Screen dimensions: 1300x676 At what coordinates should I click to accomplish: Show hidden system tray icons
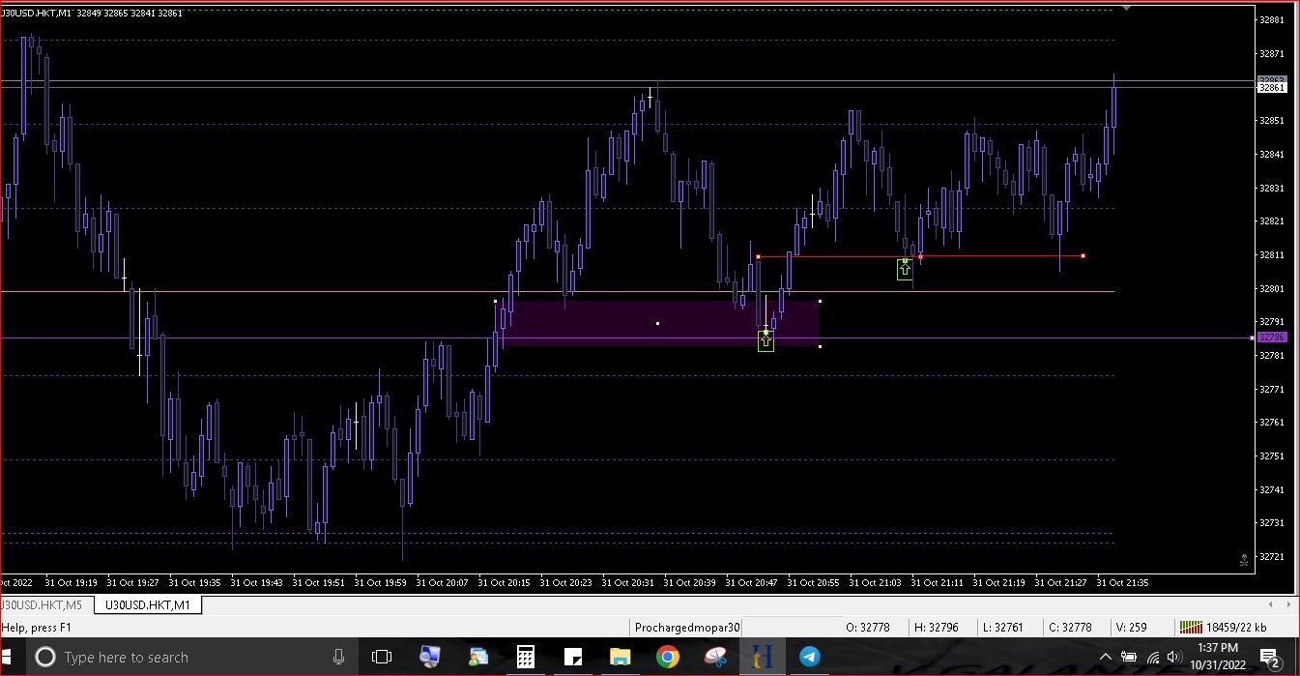point(1105,658)
